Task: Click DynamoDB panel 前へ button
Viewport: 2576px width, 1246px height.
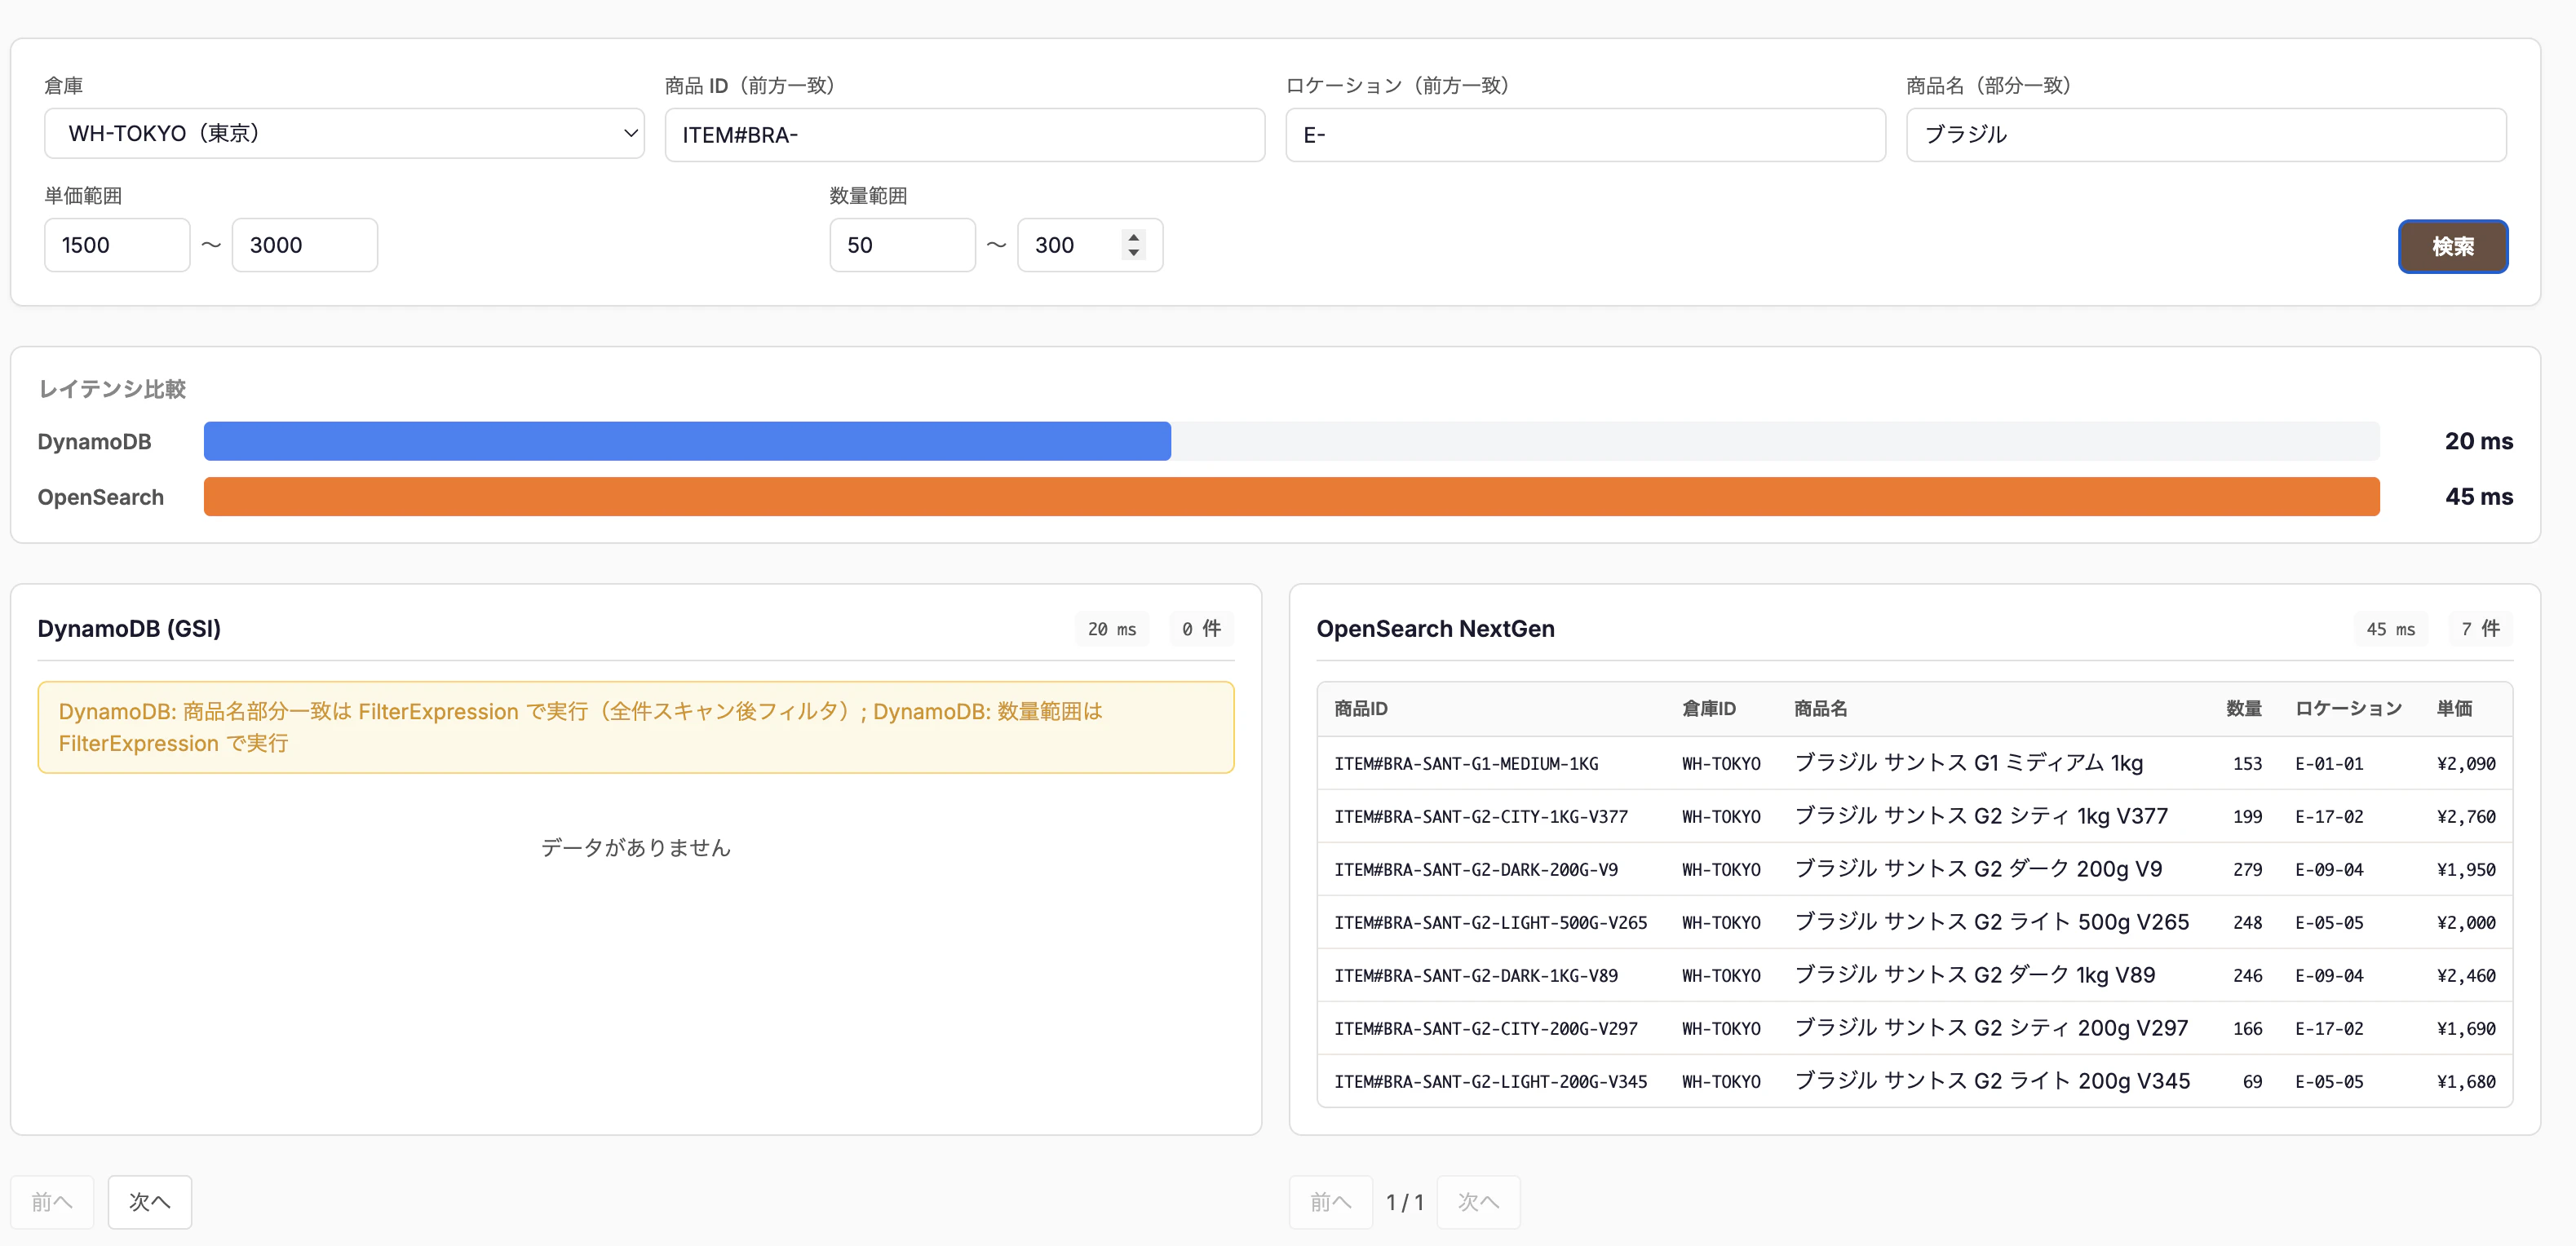Action: pyautogui.click(x=52, y=1201)
